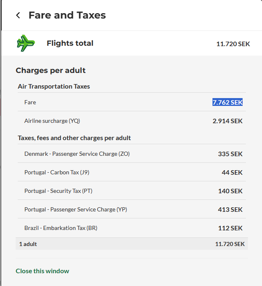Image resolution: width=262 pixels, height=286 pixels.
Task: Select the Fare row label
Action: click(30, 102)
